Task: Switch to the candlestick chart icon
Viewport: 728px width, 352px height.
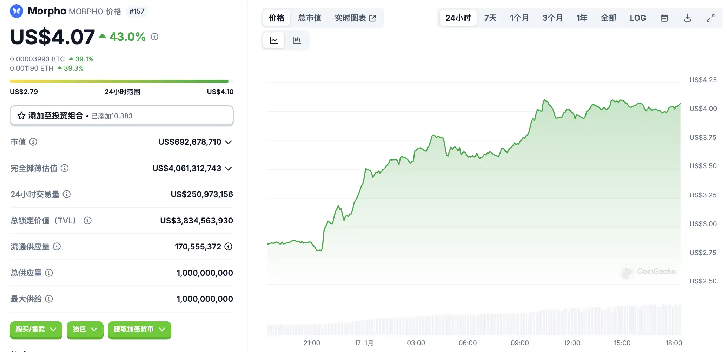Action: coord(297,40)
